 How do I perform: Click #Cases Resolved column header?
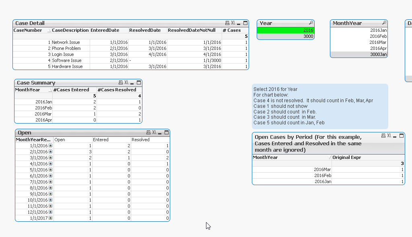coord(119,90)
